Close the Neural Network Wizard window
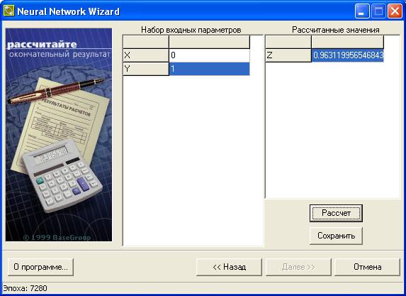This screenshot has height=296, width=406. click(x=395, y=11)
